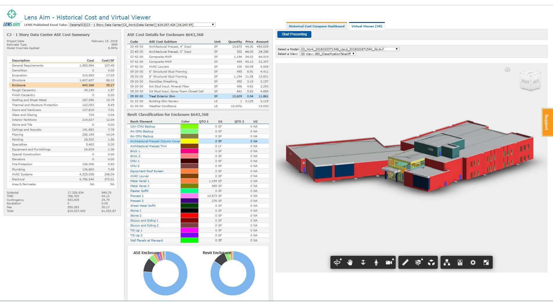
Task: Select the Architectural Precast, 4" Insul row
Action: [x=198, y=47]
